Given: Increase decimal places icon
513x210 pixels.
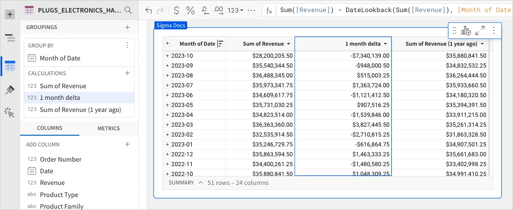Looking at the screenshot, I should point(218,10).
